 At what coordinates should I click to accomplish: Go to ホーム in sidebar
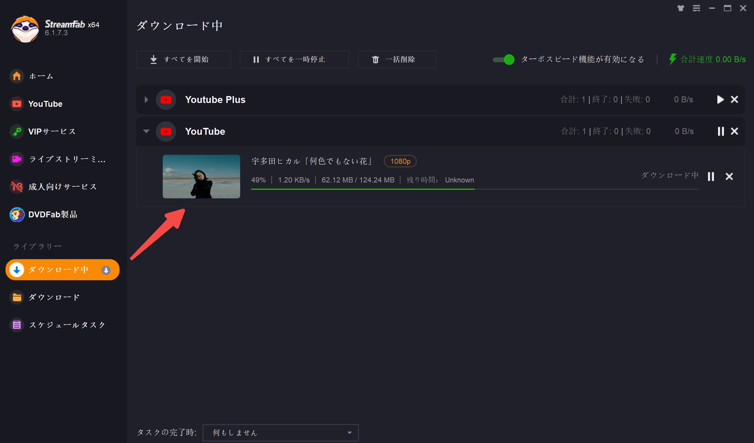41,76
